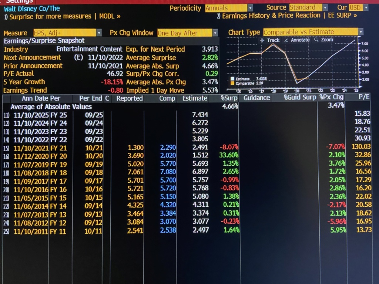Open the Measure dropdown showing EPS, Adj+

point(67,33)
